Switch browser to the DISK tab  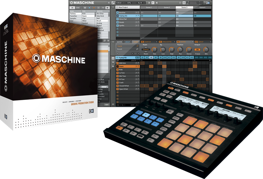pos(78,8)
